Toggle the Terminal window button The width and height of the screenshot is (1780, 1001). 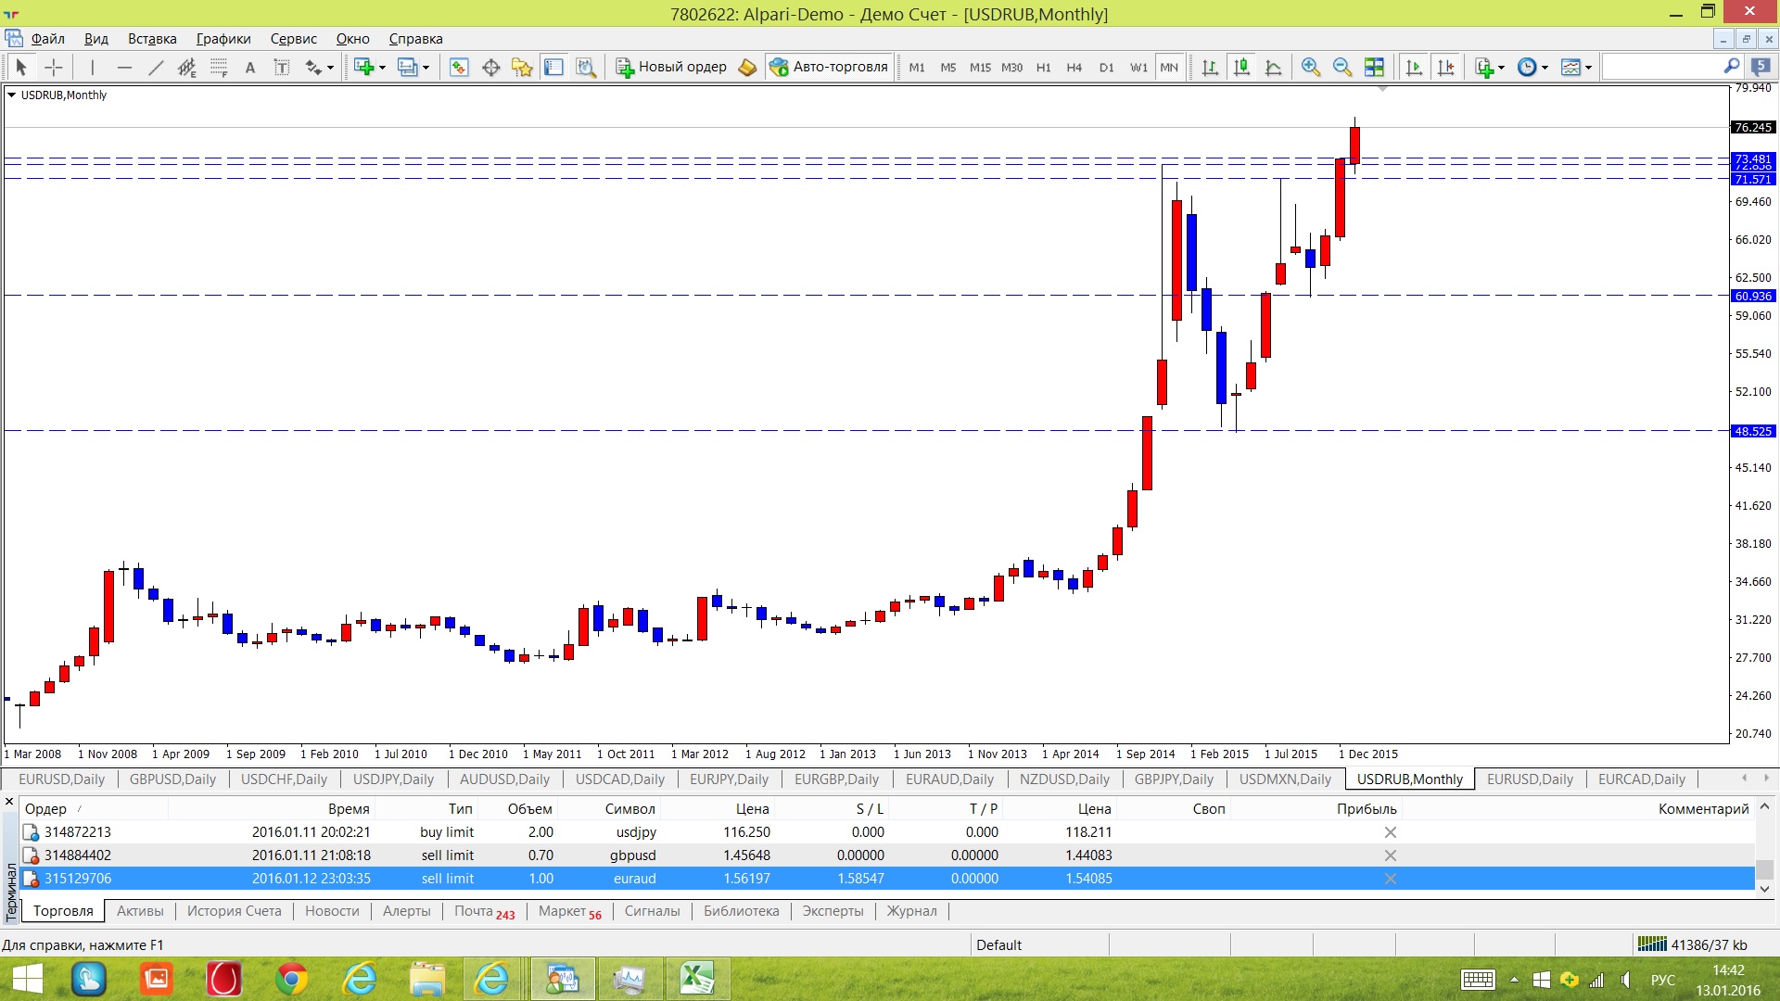tap(554, 67)
